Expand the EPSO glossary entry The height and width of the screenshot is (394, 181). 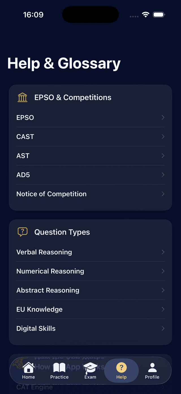[x=90, y=117]
